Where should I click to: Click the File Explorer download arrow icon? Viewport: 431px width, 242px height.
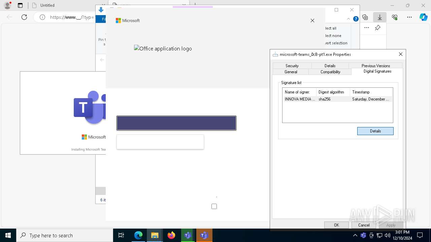101,10
